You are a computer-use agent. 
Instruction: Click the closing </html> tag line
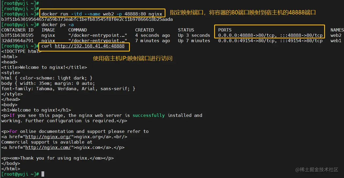click(x=11, y=169)
